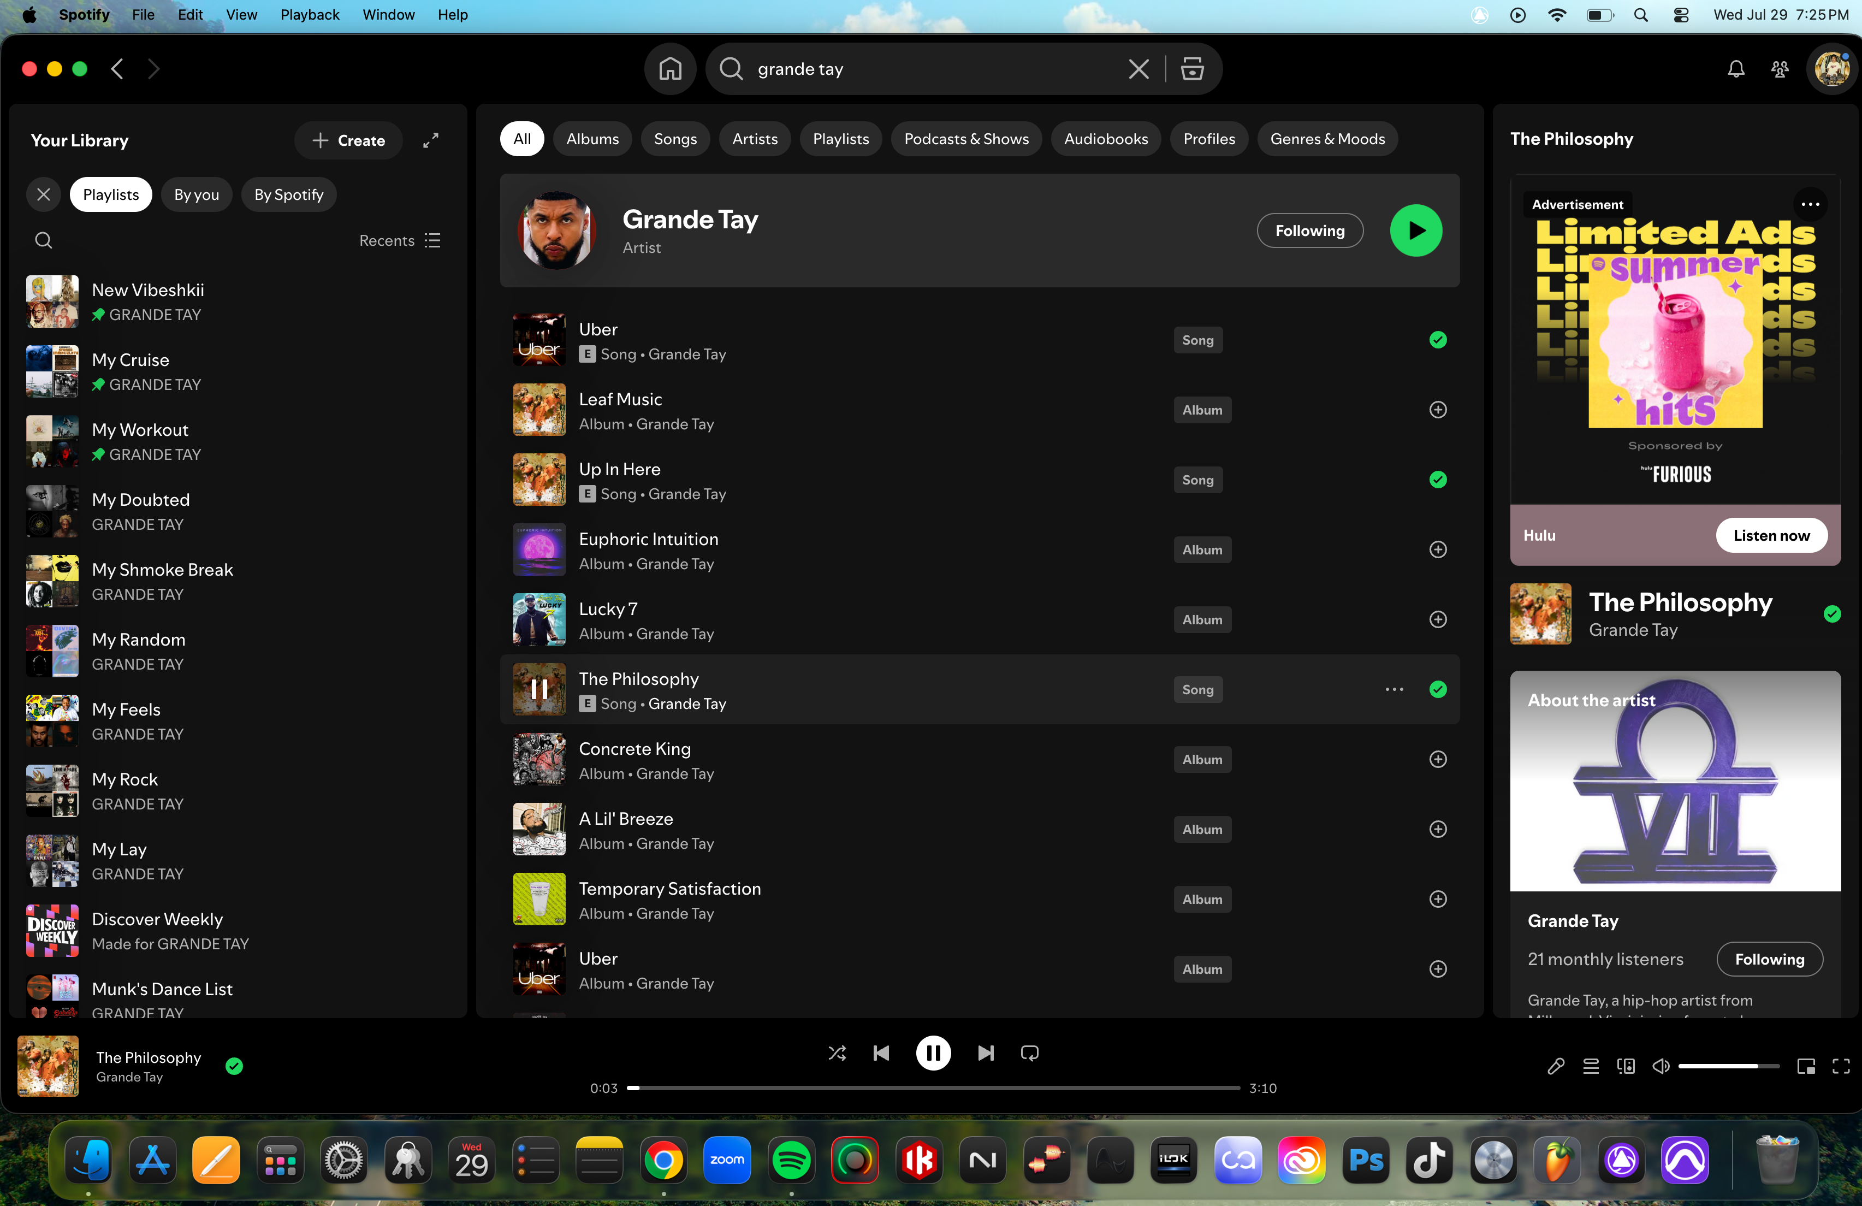Select the Songs filter tab

click(675, 139)
